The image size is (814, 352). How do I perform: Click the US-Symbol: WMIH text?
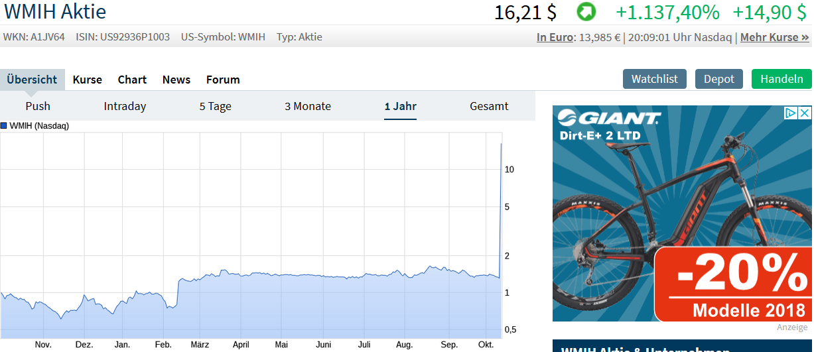(223, 37)
